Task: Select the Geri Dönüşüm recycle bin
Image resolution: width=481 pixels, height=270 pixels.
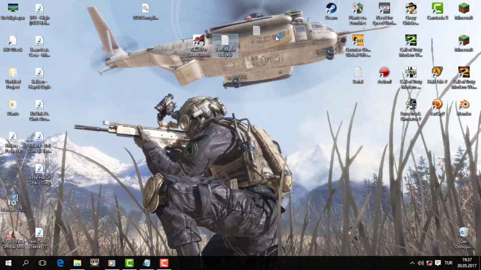Action: pyautogui.click(x=464, y=238)
